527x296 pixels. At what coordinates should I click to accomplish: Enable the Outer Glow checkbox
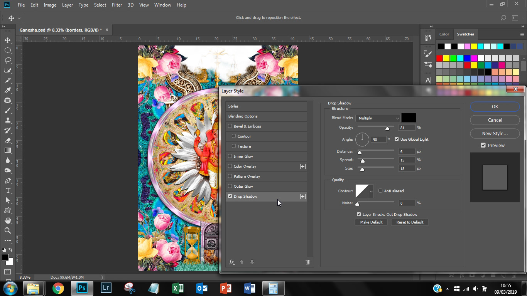coord(230,186)
